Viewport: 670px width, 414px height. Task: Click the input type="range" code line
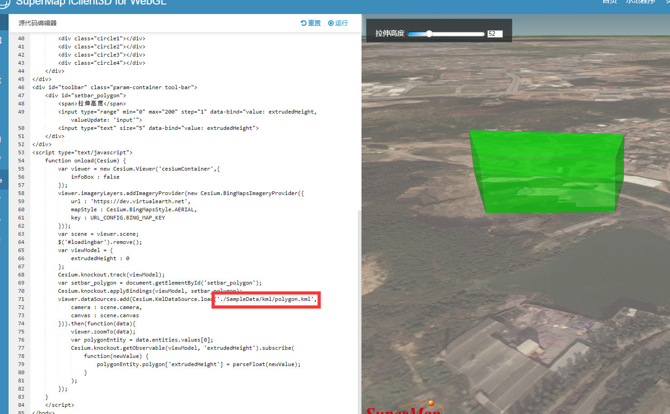(x=187, y=112)
